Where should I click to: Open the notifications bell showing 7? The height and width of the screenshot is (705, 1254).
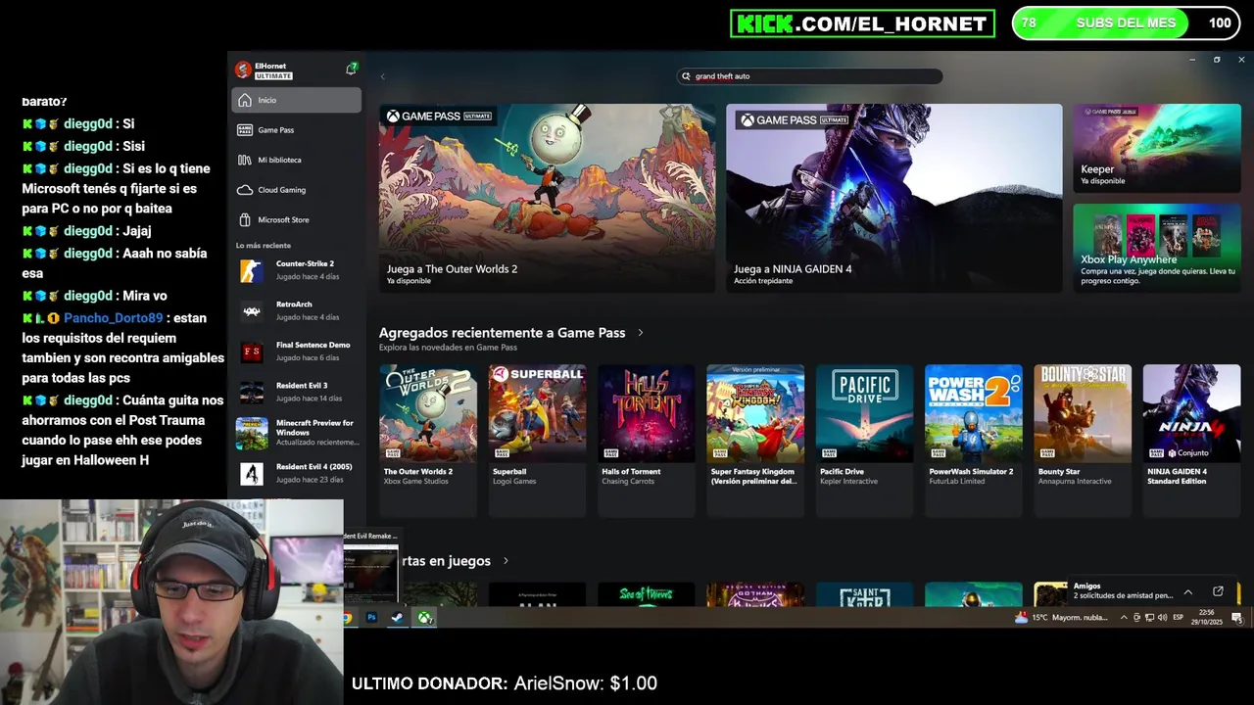pos(351,69)
